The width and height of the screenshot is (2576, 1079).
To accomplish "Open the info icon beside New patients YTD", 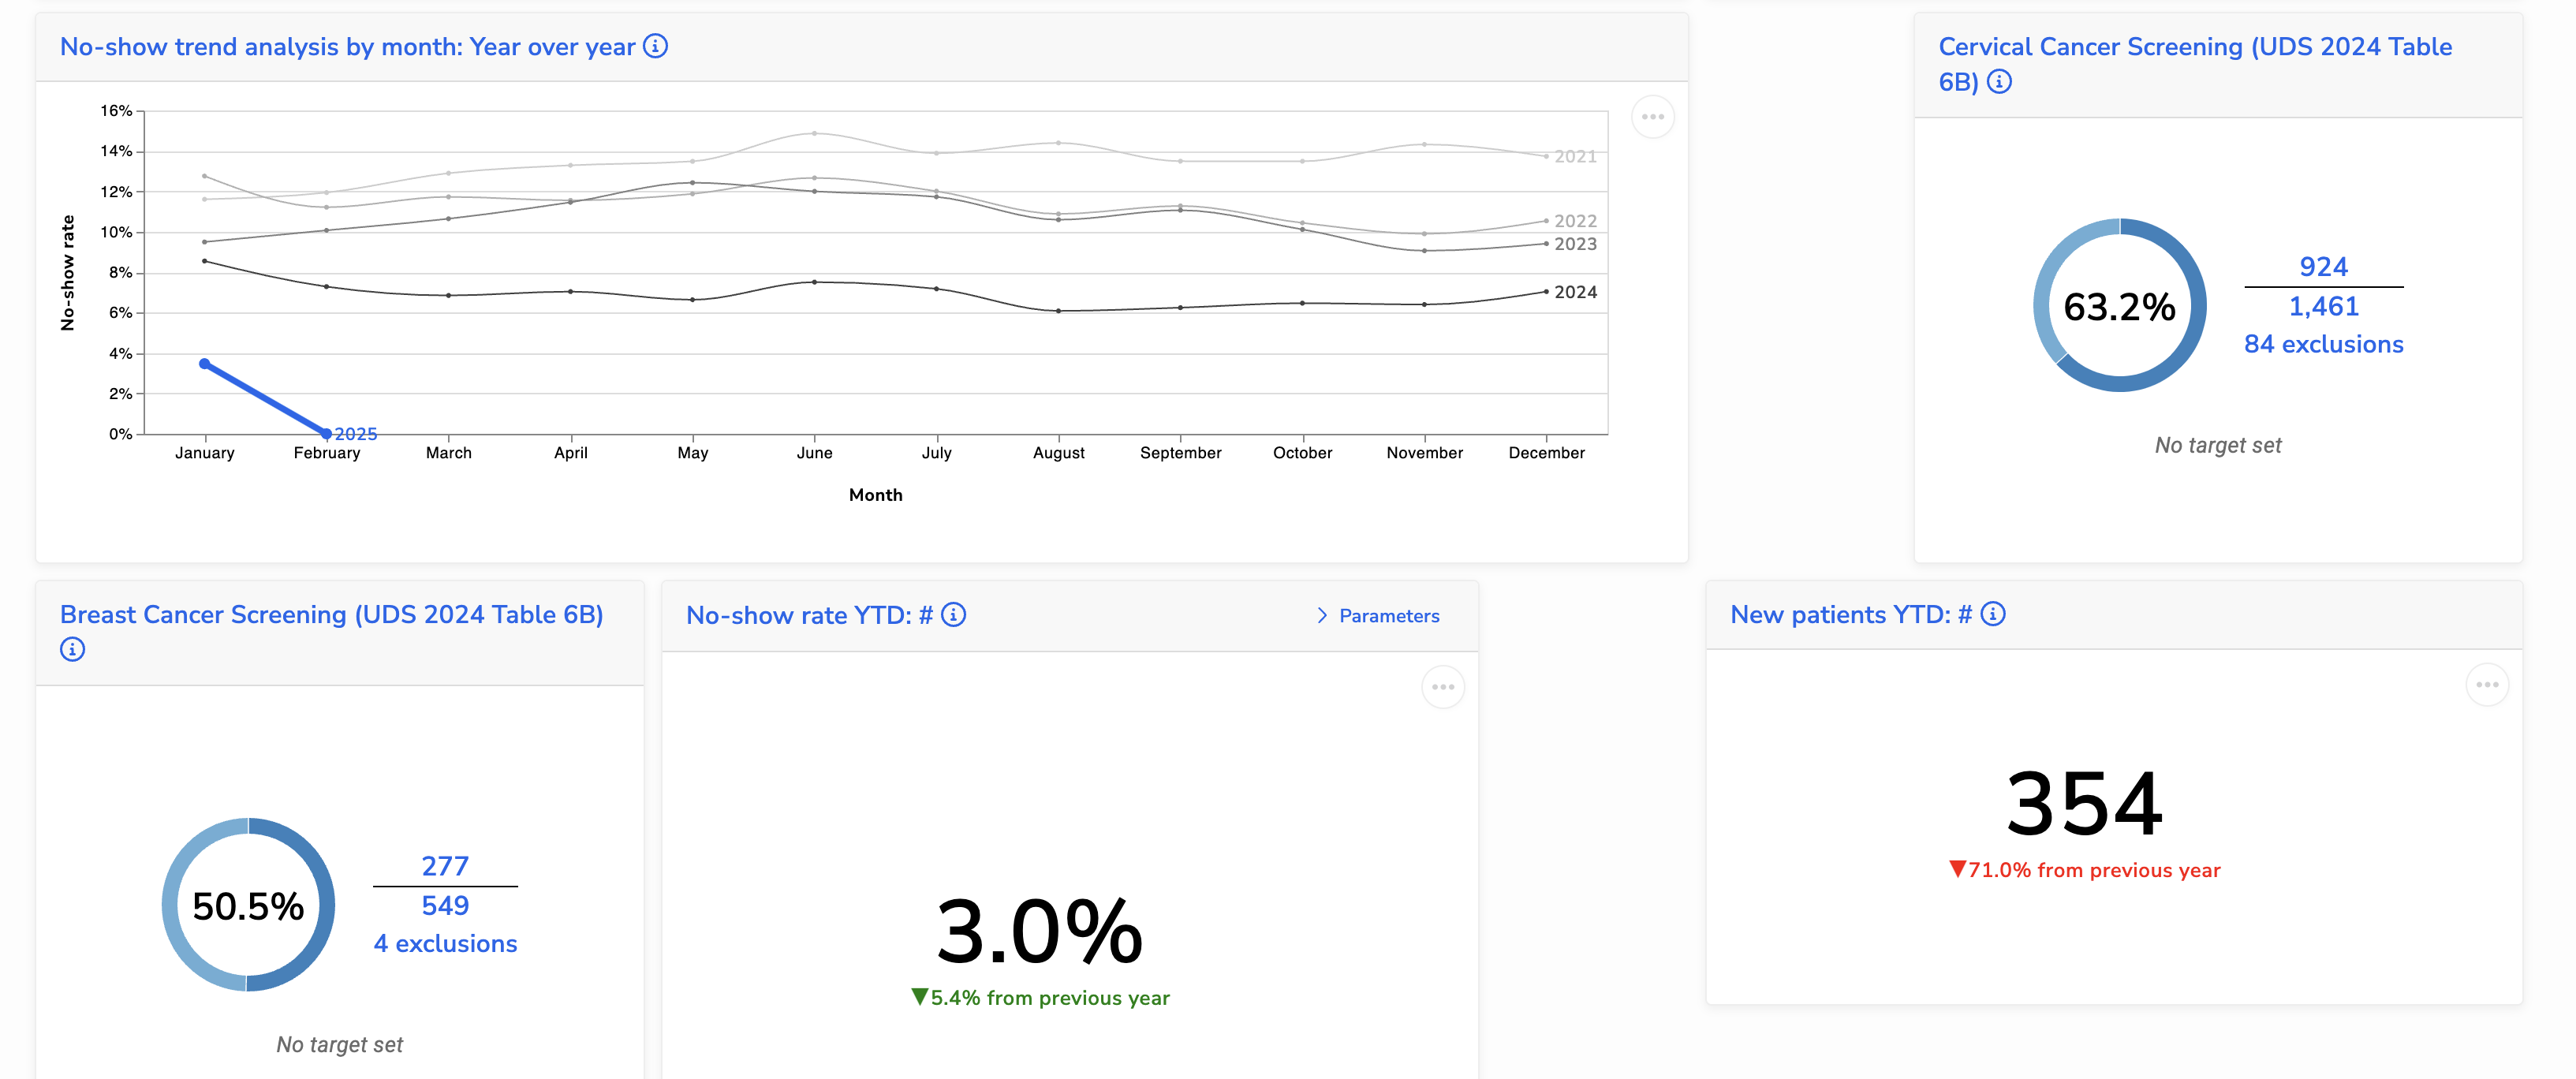I will 1994,616.
